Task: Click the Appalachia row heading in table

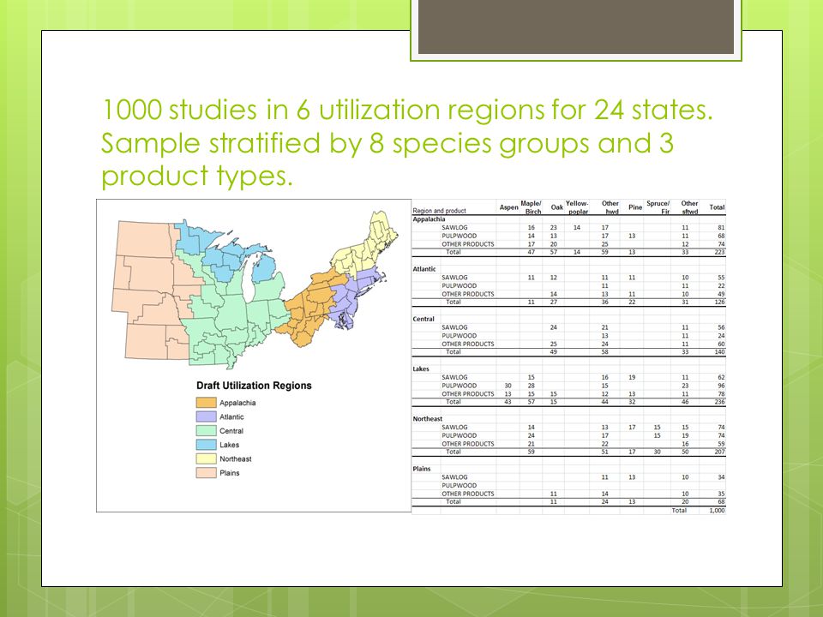Action: pyautogui.click(x=429, y=219)
